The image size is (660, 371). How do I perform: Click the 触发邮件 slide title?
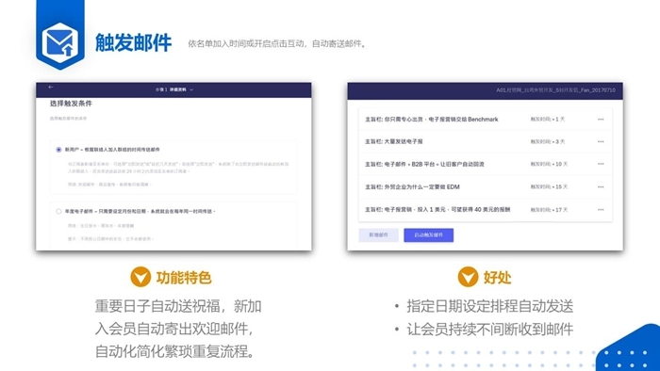pyautogui.click(x=133, y=42)
